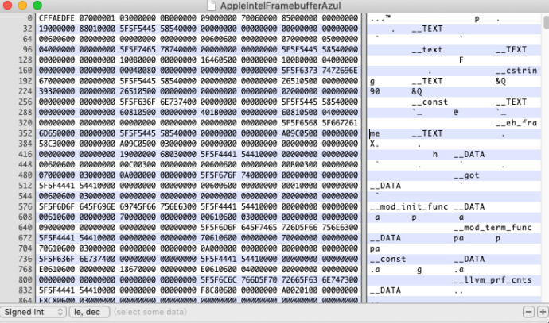Screen dimensions: 549x323
Task: Select hex group 00C00300 in row 448
Action: pyautogui.click(x=138, y=165)
